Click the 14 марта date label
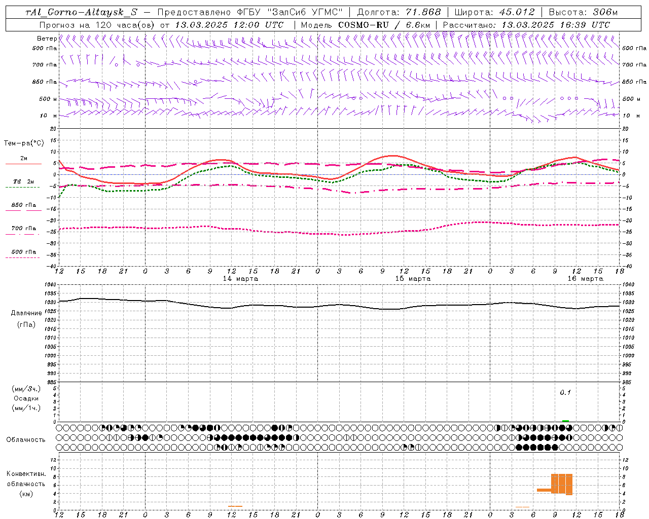Screen dimensions: 649x519 point(240,279)
